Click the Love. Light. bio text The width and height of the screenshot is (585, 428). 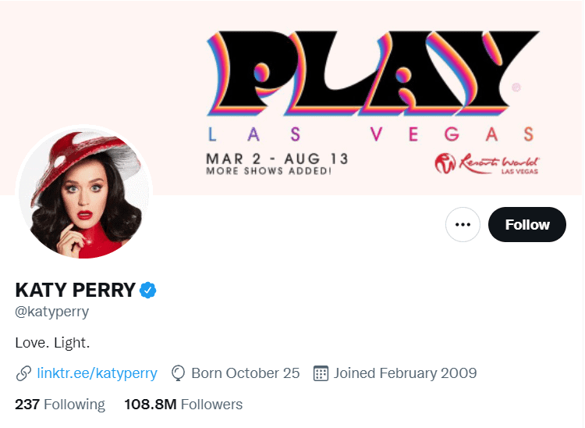coord(52,342)
